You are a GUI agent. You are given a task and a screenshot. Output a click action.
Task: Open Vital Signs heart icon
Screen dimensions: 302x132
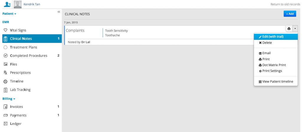pyautogui.click(x=6, y=30)
